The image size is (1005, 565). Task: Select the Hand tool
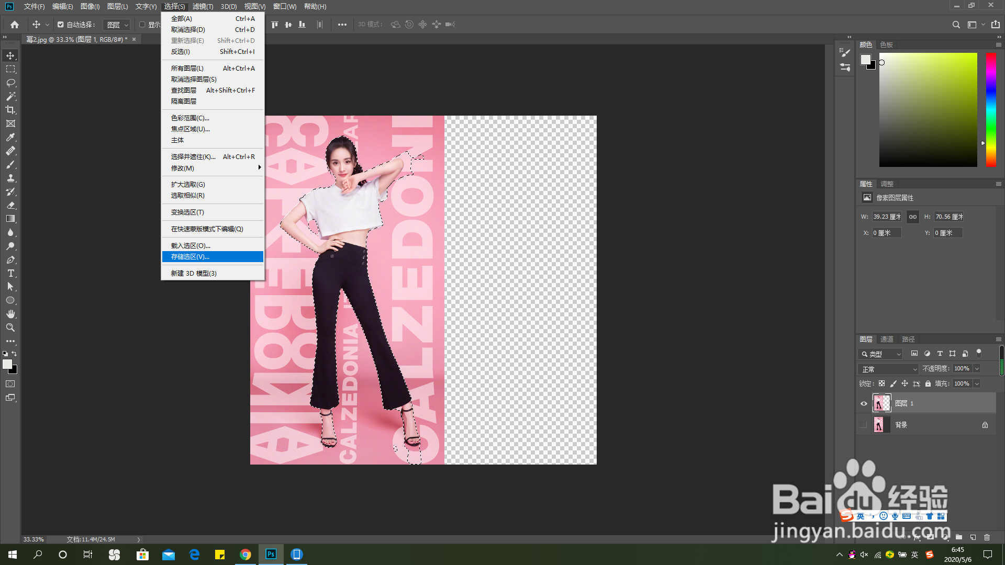click(x=10, y=314)
